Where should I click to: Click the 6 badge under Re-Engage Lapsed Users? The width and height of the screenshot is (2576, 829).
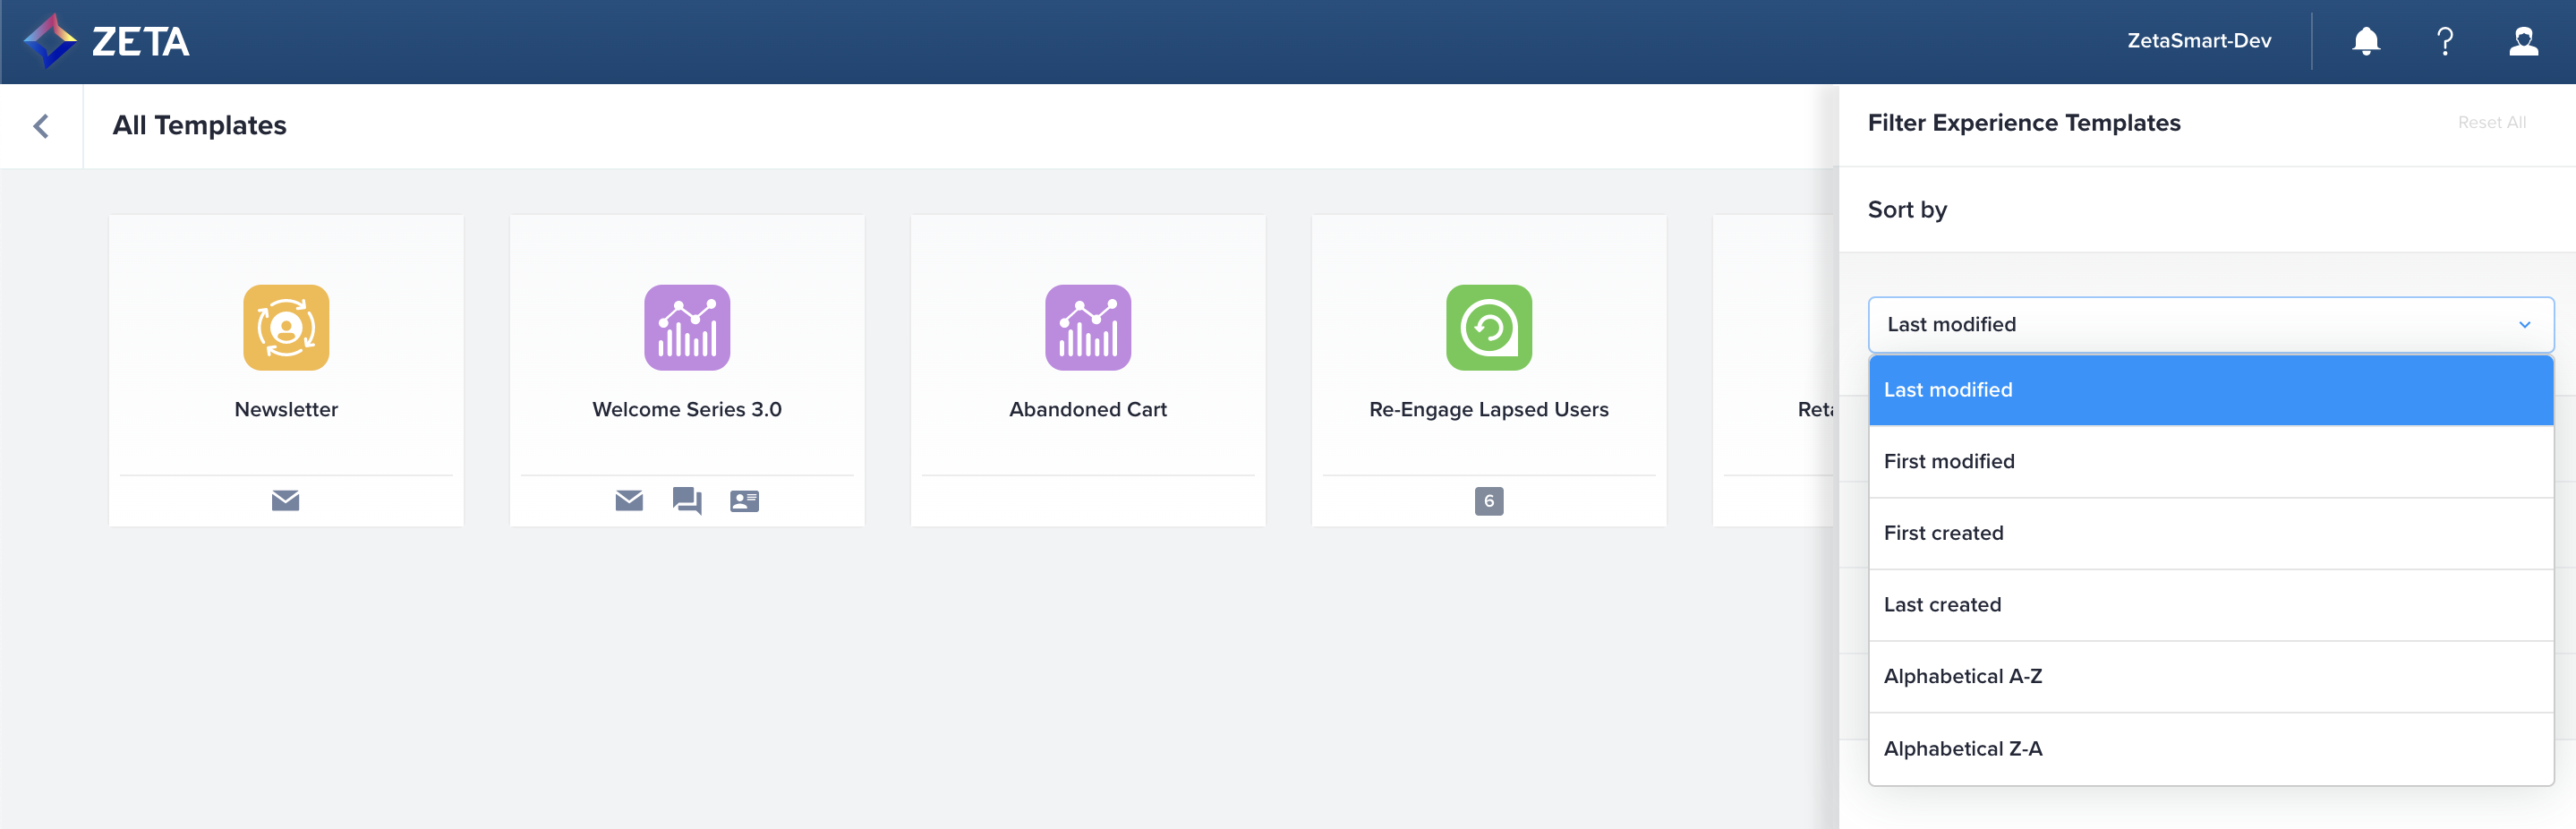point(1488,501)
